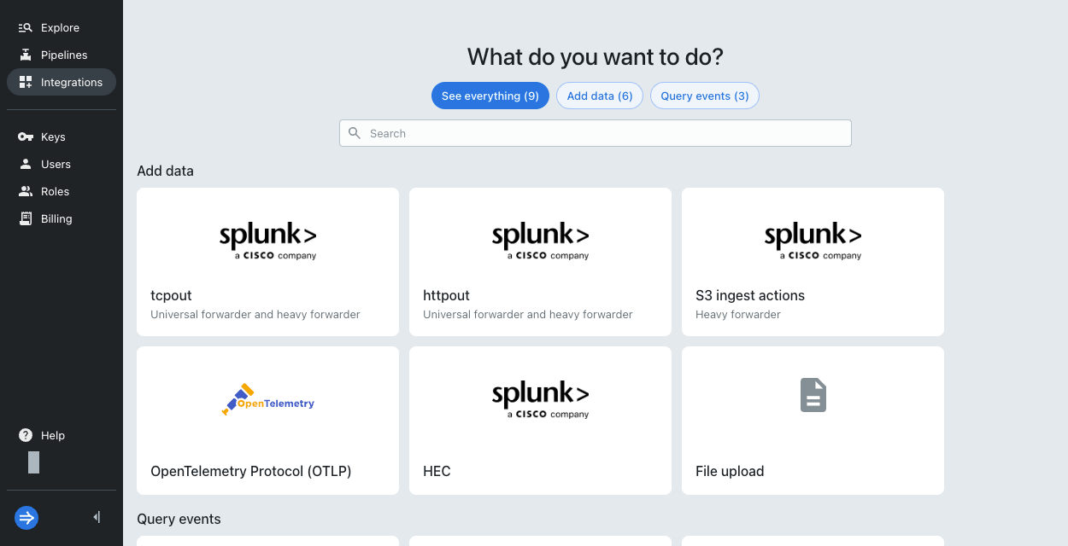The width and height of the screenshot is (1068, 546).
Task: Go to Keys page
Action: click(x=62, y=136)
